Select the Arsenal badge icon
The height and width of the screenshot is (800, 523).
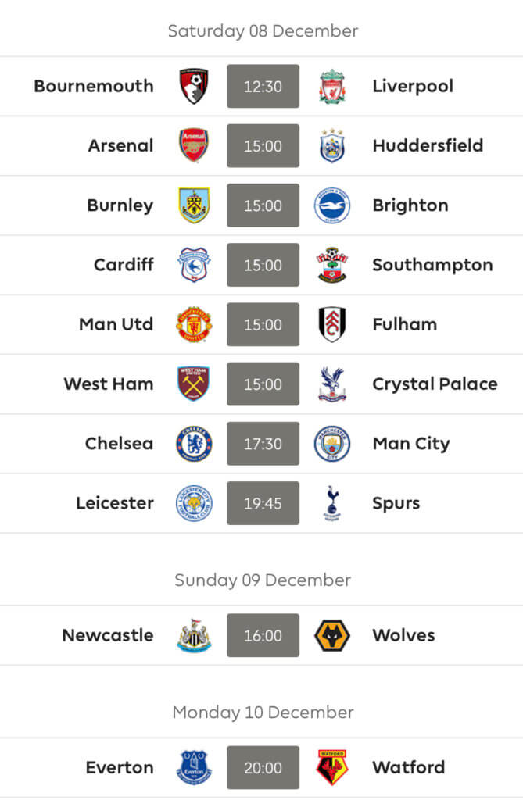click(x=194, y=145)
